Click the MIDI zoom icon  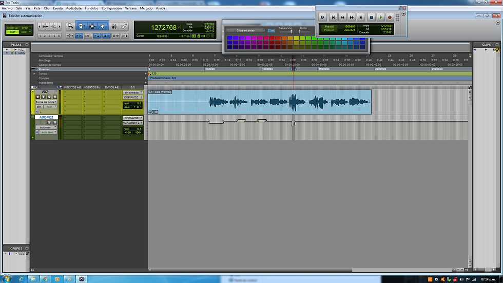click(x=53, y=26)
